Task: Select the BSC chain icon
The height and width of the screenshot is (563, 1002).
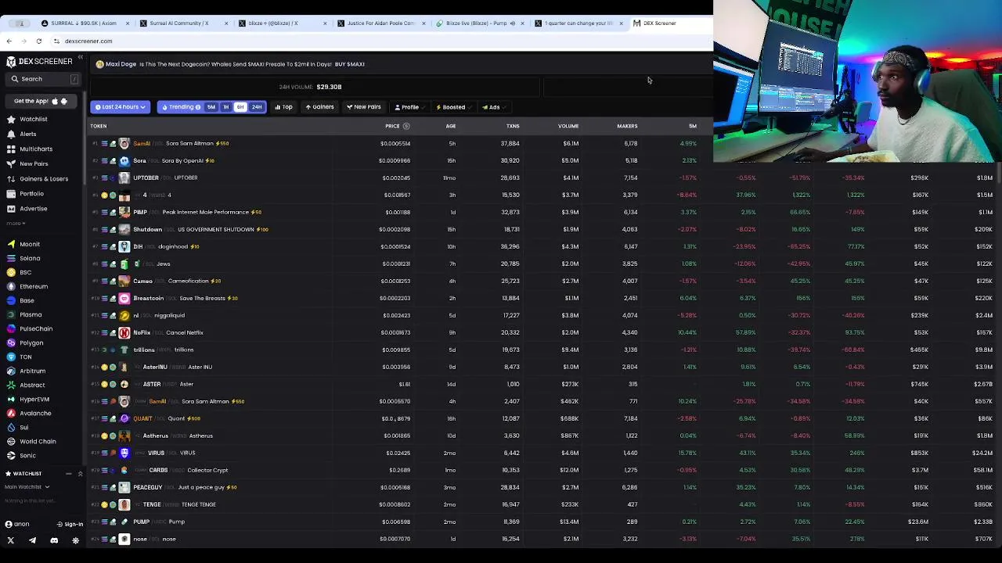Action: point(11,272)
